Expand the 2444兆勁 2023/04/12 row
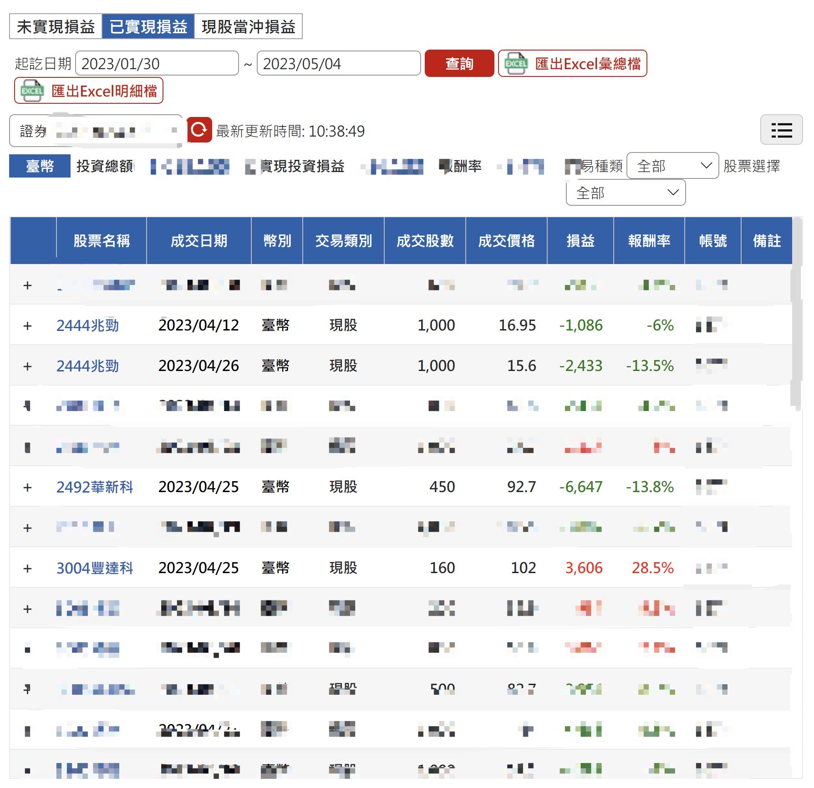 pos(28,325)
